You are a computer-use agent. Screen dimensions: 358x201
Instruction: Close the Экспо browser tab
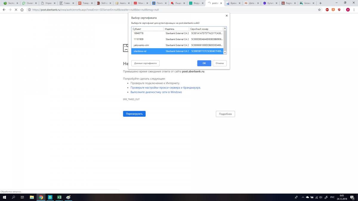(17, 3)
